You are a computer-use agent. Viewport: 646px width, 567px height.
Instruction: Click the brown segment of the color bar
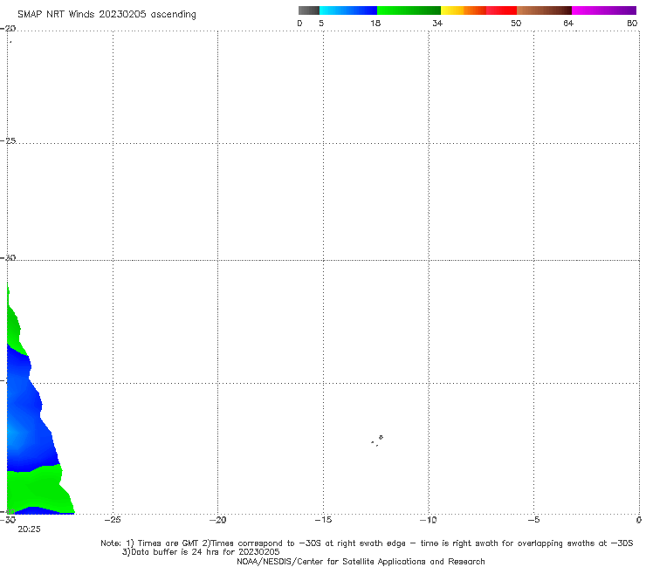[x=544, y=10]
